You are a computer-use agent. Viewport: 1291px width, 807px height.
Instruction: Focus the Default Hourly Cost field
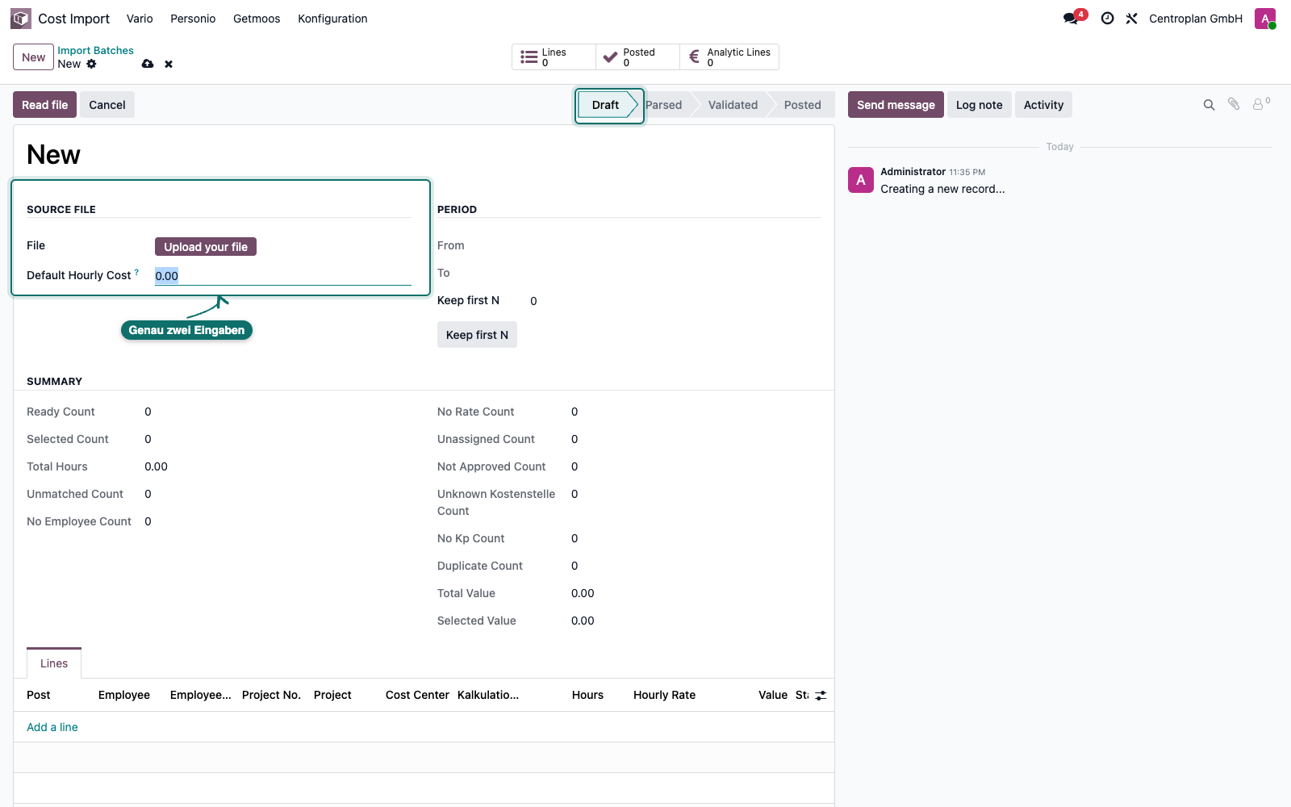(283, 276)
